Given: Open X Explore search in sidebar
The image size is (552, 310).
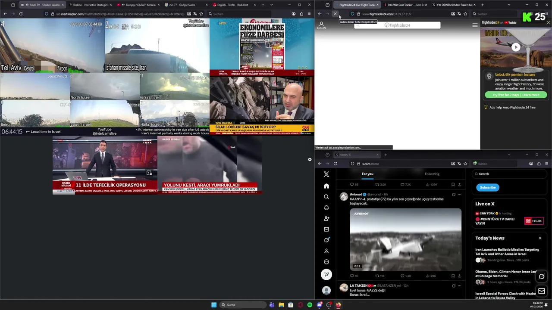Looking at the screenshot, I should click(x=326, y=197).
